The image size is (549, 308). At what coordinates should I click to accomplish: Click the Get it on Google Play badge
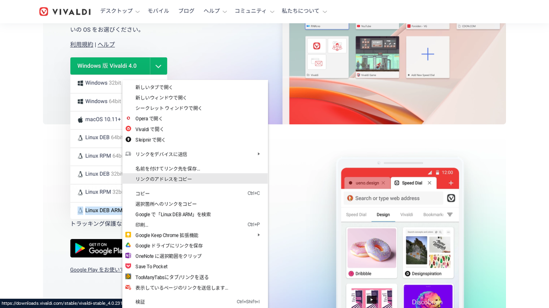97,248
